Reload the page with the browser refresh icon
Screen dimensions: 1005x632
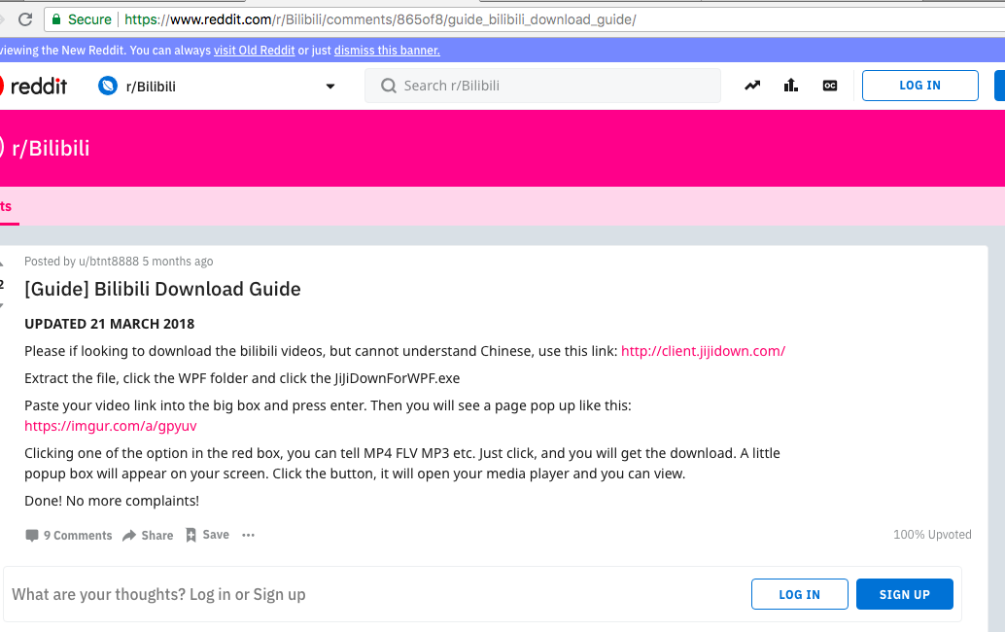pos(25,19)
